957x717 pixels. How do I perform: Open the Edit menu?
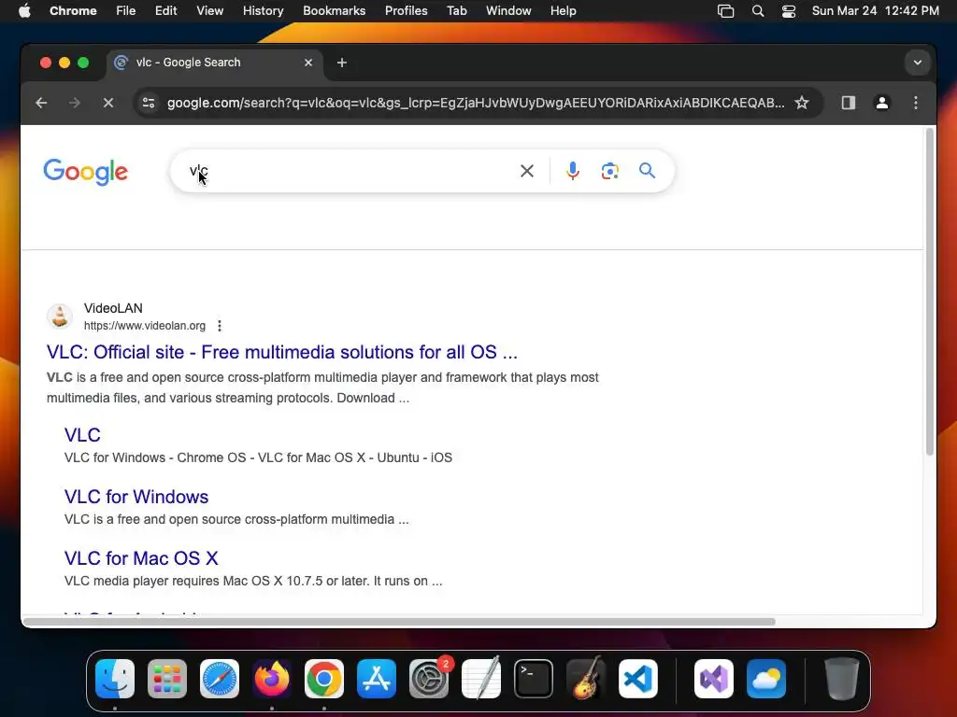point(166,11)
